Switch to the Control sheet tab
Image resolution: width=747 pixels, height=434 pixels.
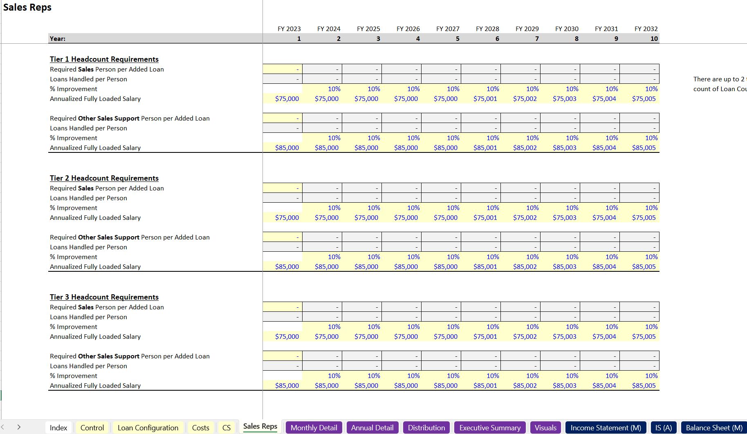[92, 427]
